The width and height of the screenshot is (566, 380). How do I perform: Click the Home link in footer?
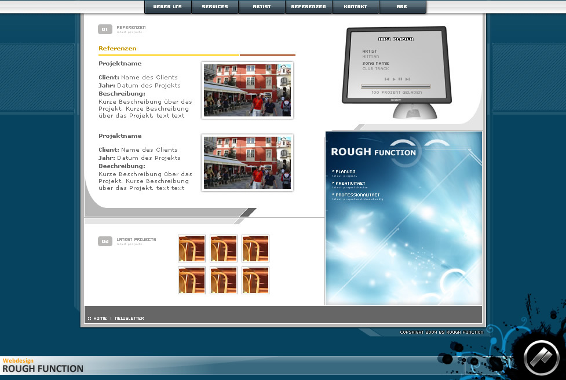100,318
